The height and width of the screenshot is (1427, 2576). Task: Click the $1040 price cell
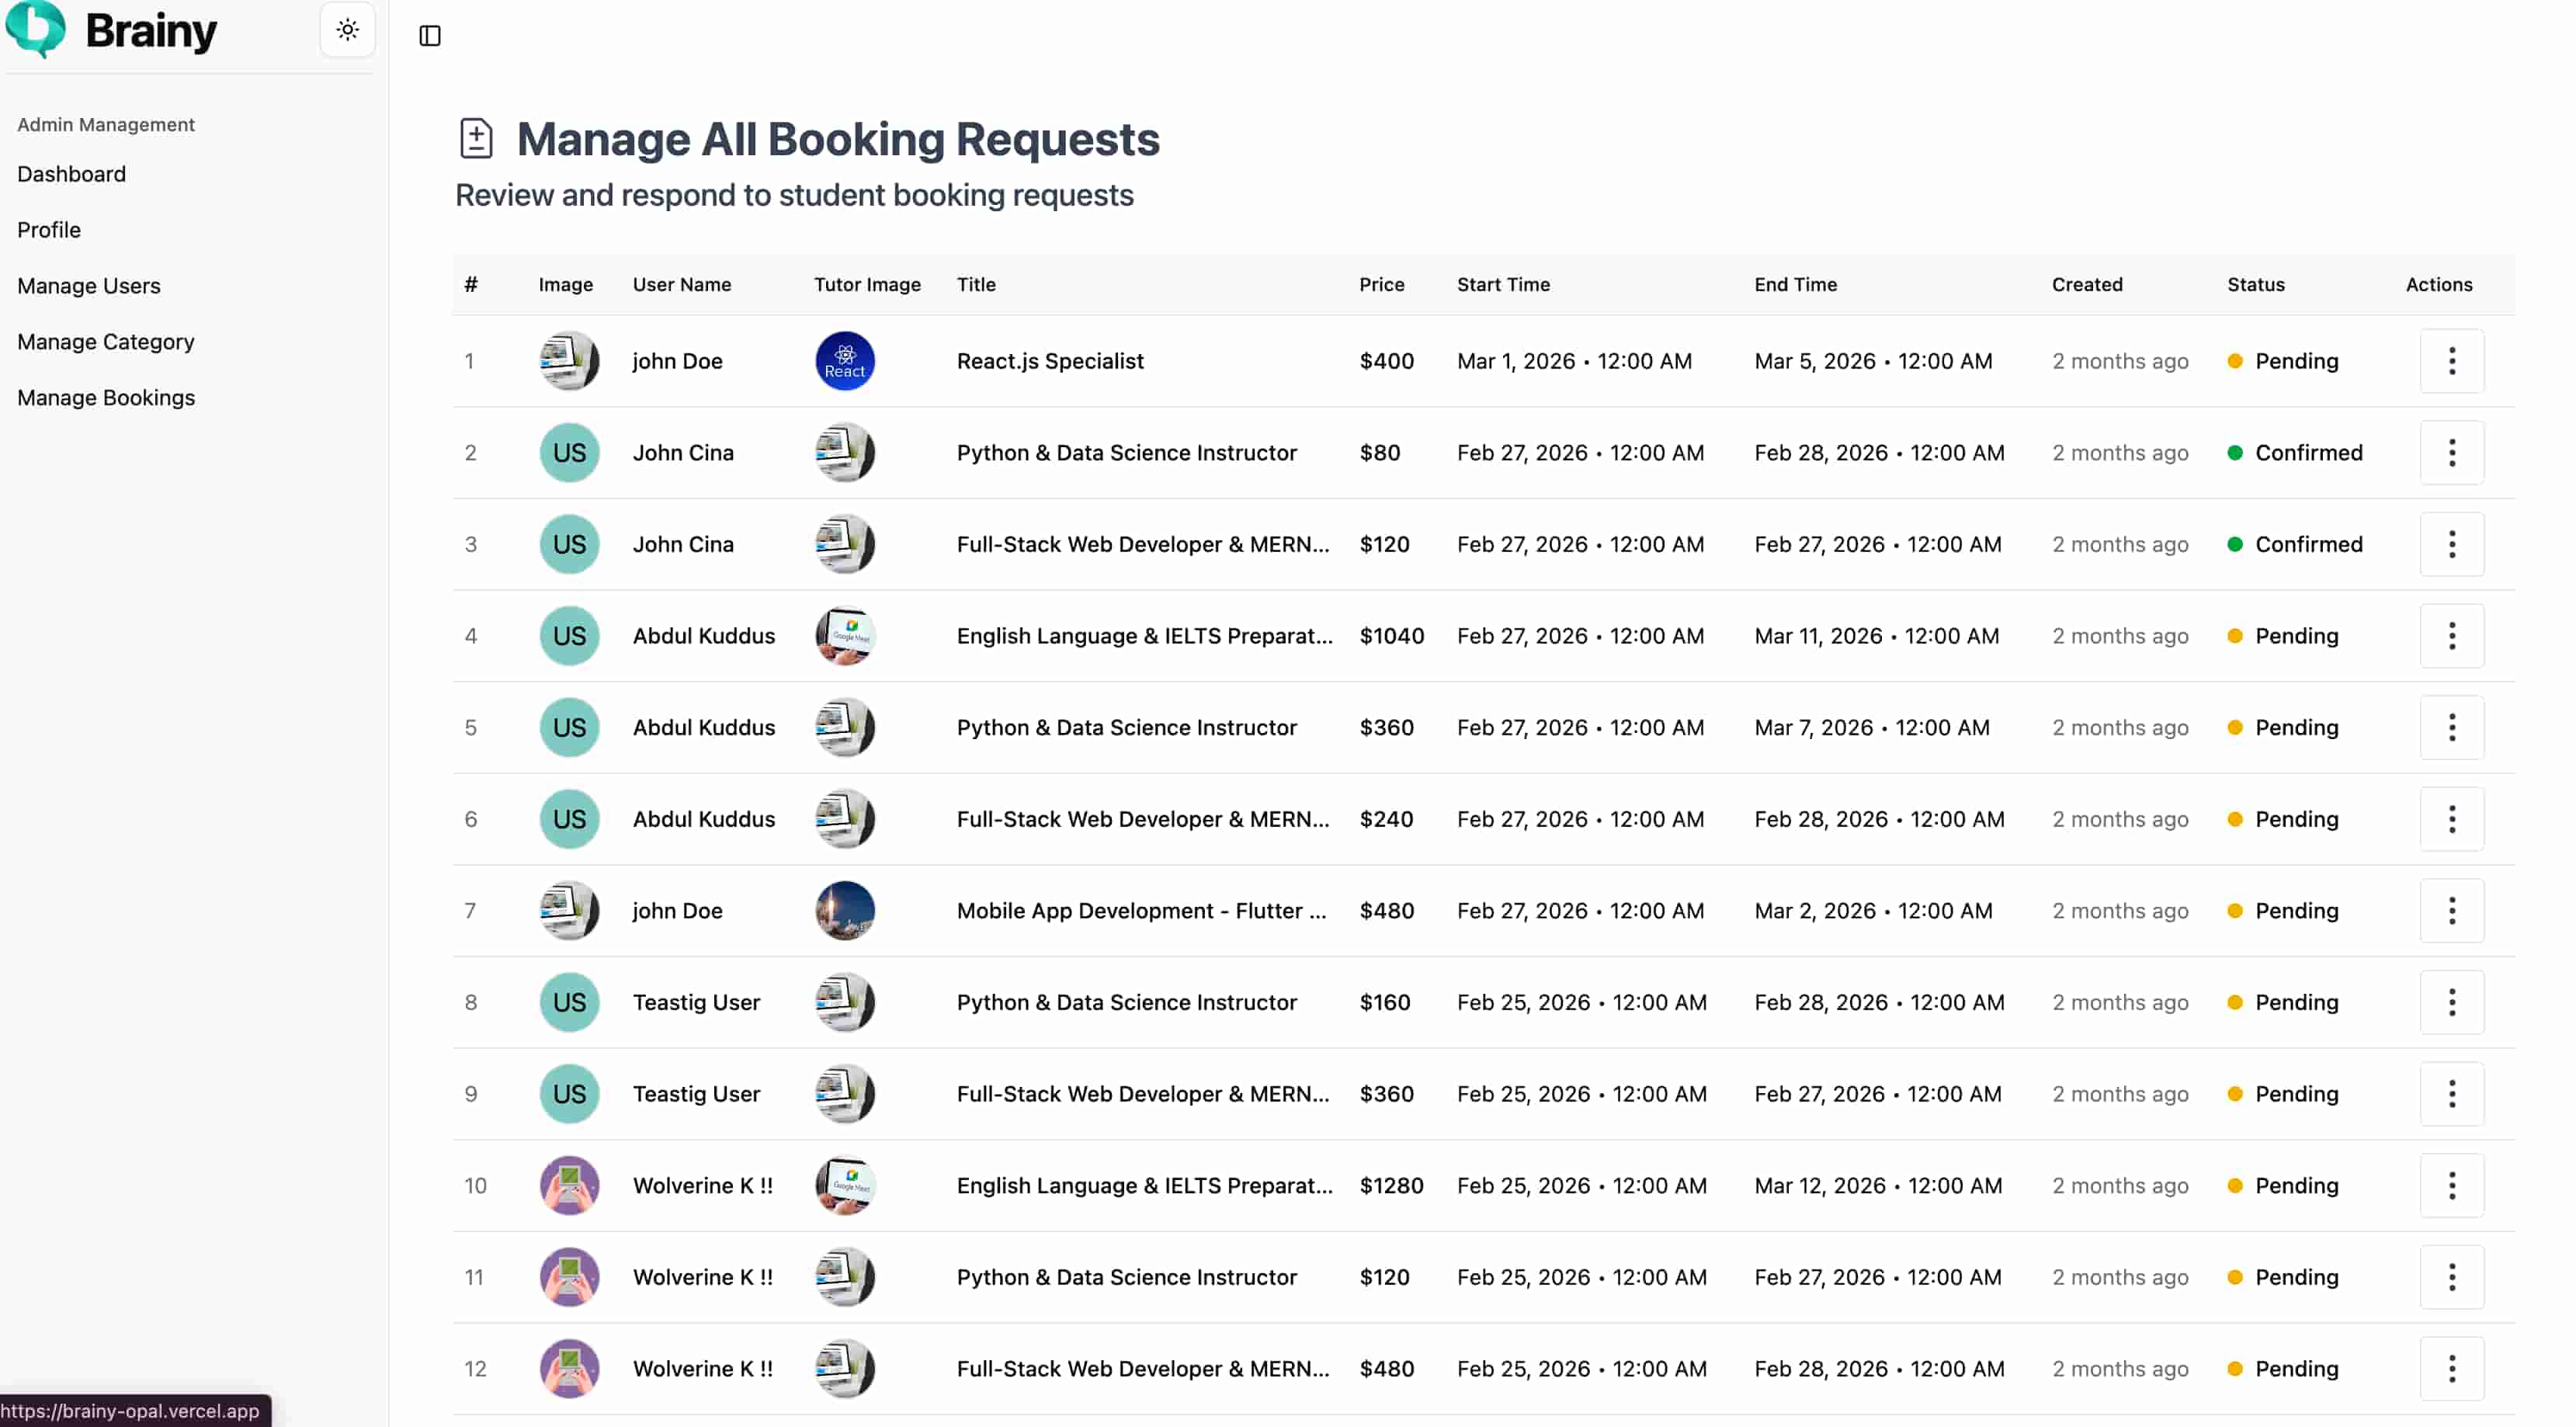click(1391, 636)
